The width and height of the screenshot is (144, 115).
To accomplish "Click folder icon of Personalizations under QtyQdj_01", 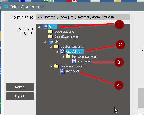I will coord(68,56).
